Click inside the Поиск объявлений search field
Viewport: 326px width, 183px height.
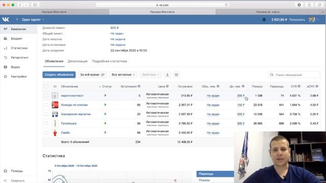pos(294,75)
